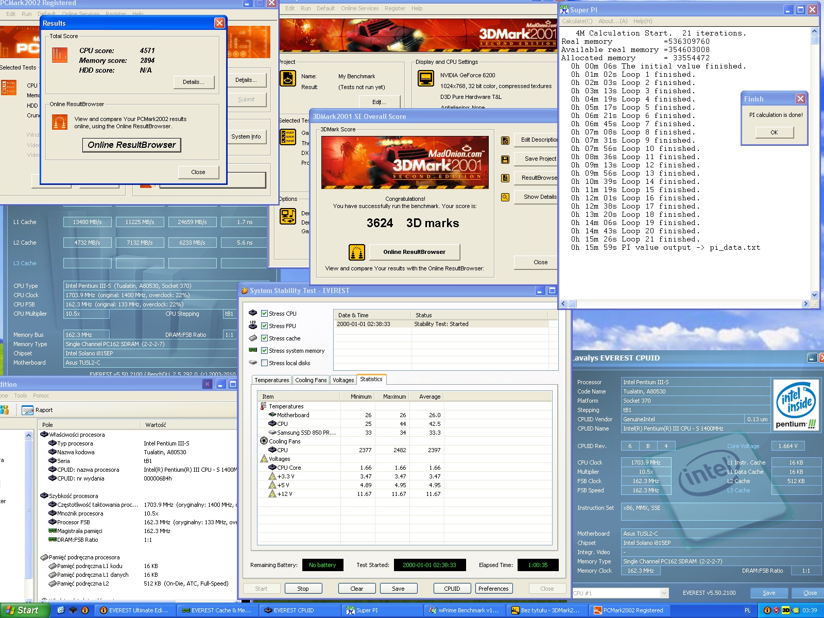Click the Save Project floppy icon in 3DMark2001
The width and height of the screenshot is (824, 618).
pos(505,159)
